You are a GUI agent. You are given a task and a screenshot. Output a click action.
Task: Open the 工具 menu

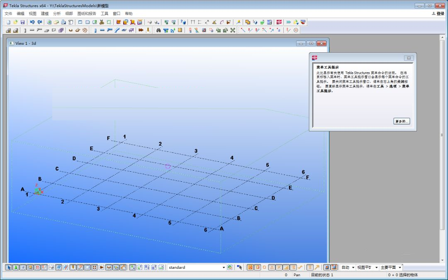coord(104,13)
